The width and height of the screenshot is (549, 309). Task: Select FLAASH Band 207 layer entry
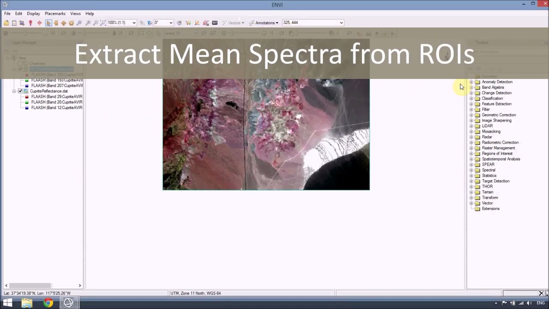tap(57, 86)
